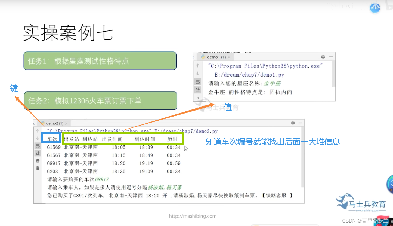Image resolution: width=393 pixels, height=226 pixels.
Task: Click departure time 18:15
Action: pyautogui.click(x=119, y=155)
